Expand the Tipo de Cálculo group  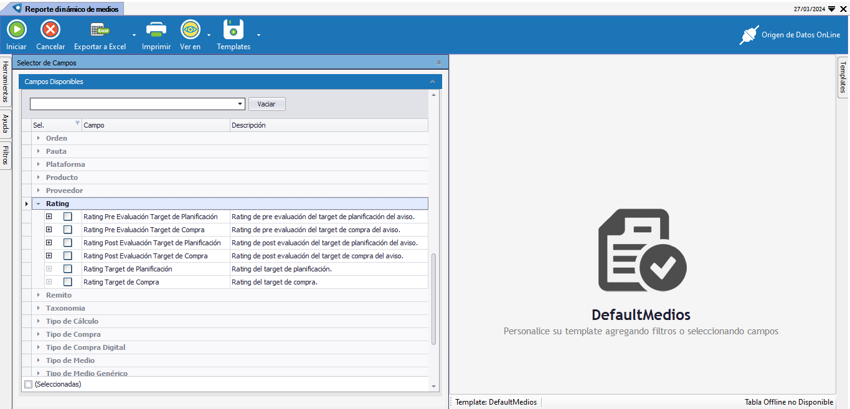point(39,321)
